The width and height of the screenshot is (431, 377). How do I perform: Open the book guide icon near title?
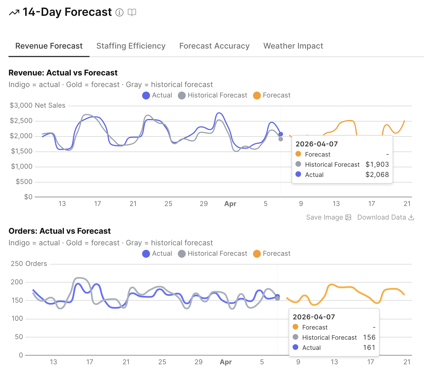click(x=132, y=12)
